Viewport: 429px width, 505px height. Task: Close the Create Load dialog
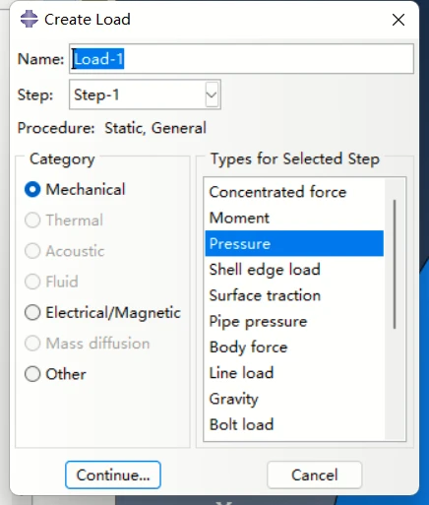pyautogui.click(x=398, y=20)
